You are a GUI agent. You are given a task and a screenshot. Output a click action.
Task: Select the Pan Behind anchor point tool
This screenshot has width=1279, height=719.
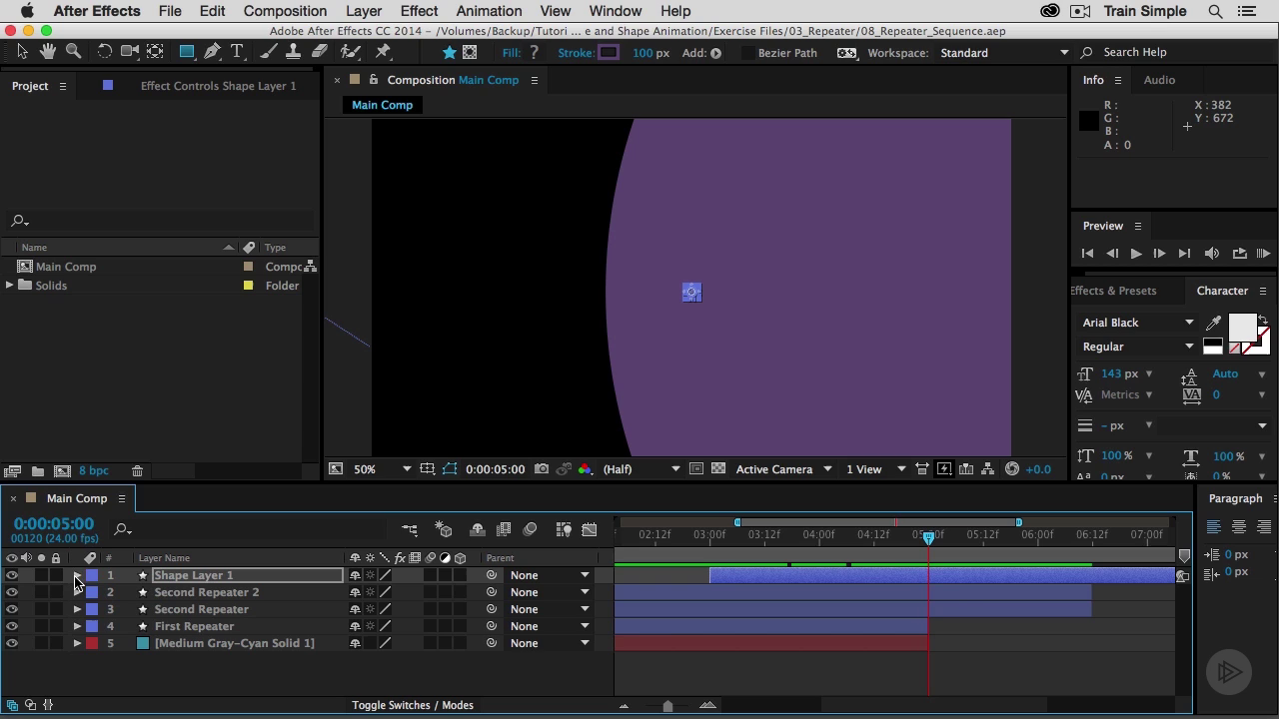155,52
